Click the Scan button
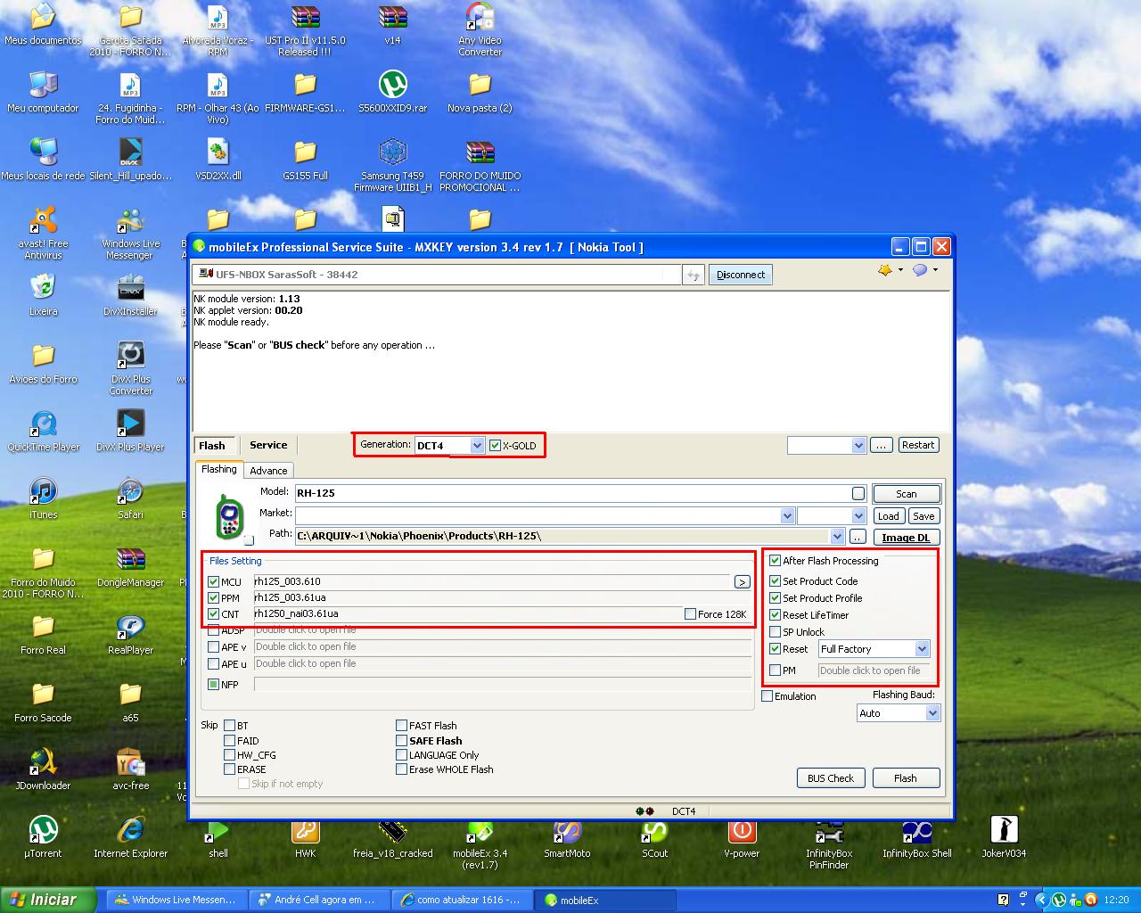Screen dimensions: 1141x913 coord(906,494)
